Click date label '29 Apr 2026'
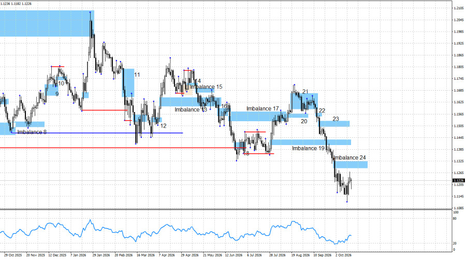The height and width of the screenshot is (259, 466). coord(190,255)
